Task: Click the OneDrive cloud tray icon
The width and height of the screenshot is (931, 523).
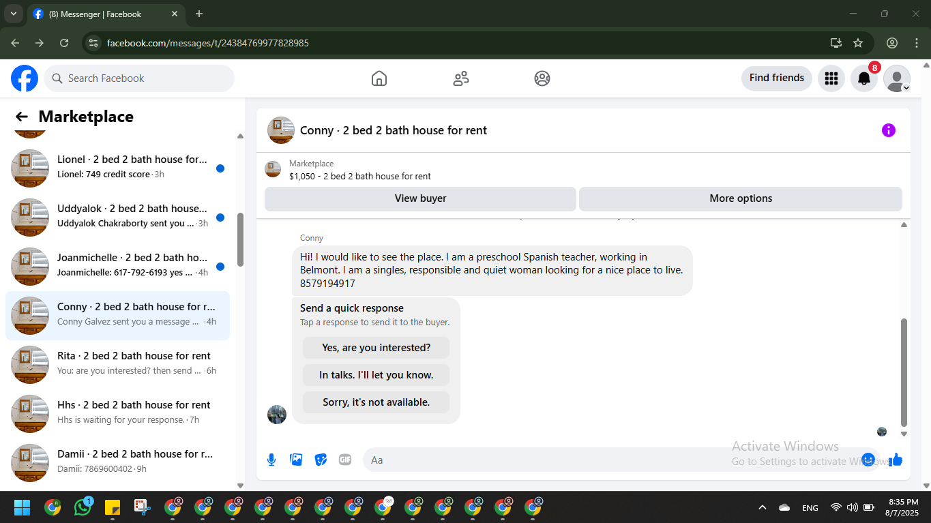Action: pyautogui.click(x=784, y=507)
